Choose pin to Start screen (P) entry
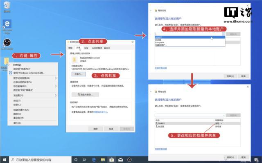 (33, 90)
